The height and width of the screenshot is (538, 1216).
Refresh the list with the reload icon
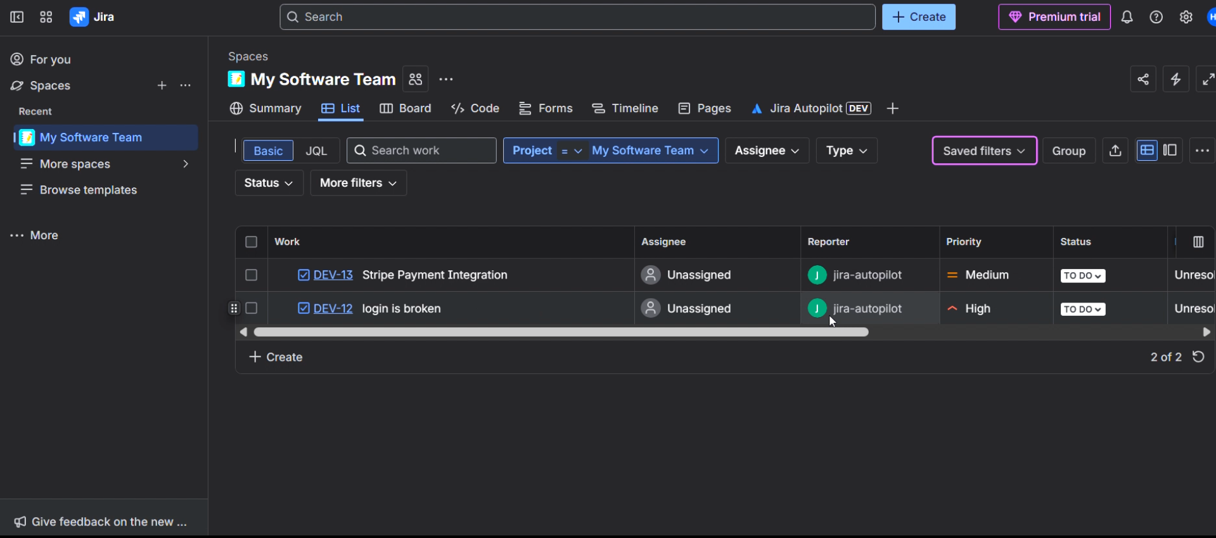coord(1198,357)
